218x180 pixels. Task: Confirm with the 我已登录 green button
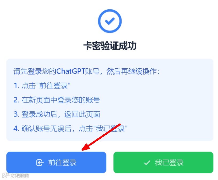pyautogui.click(x=163, y=163)
